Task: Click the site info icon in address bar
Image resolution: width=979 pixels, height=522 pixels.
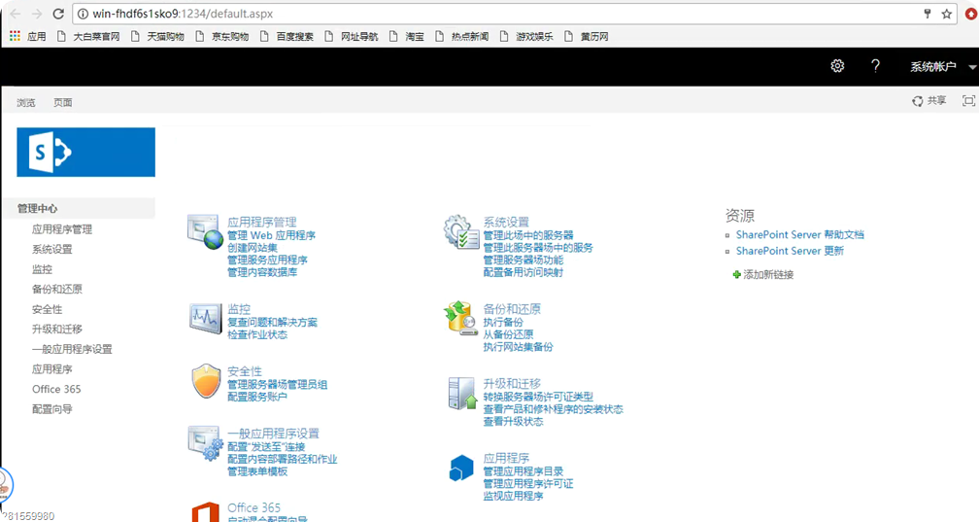Action: pos(83,14)
